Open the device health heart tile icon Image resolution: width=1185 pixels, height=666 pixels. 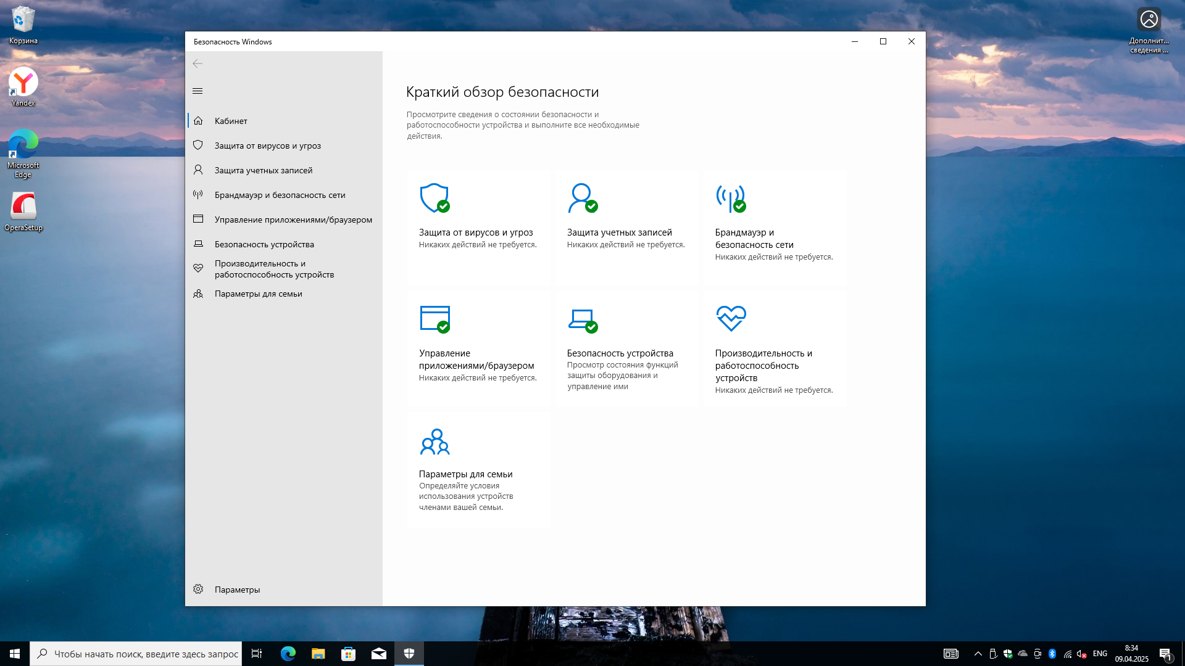point(731,319)
